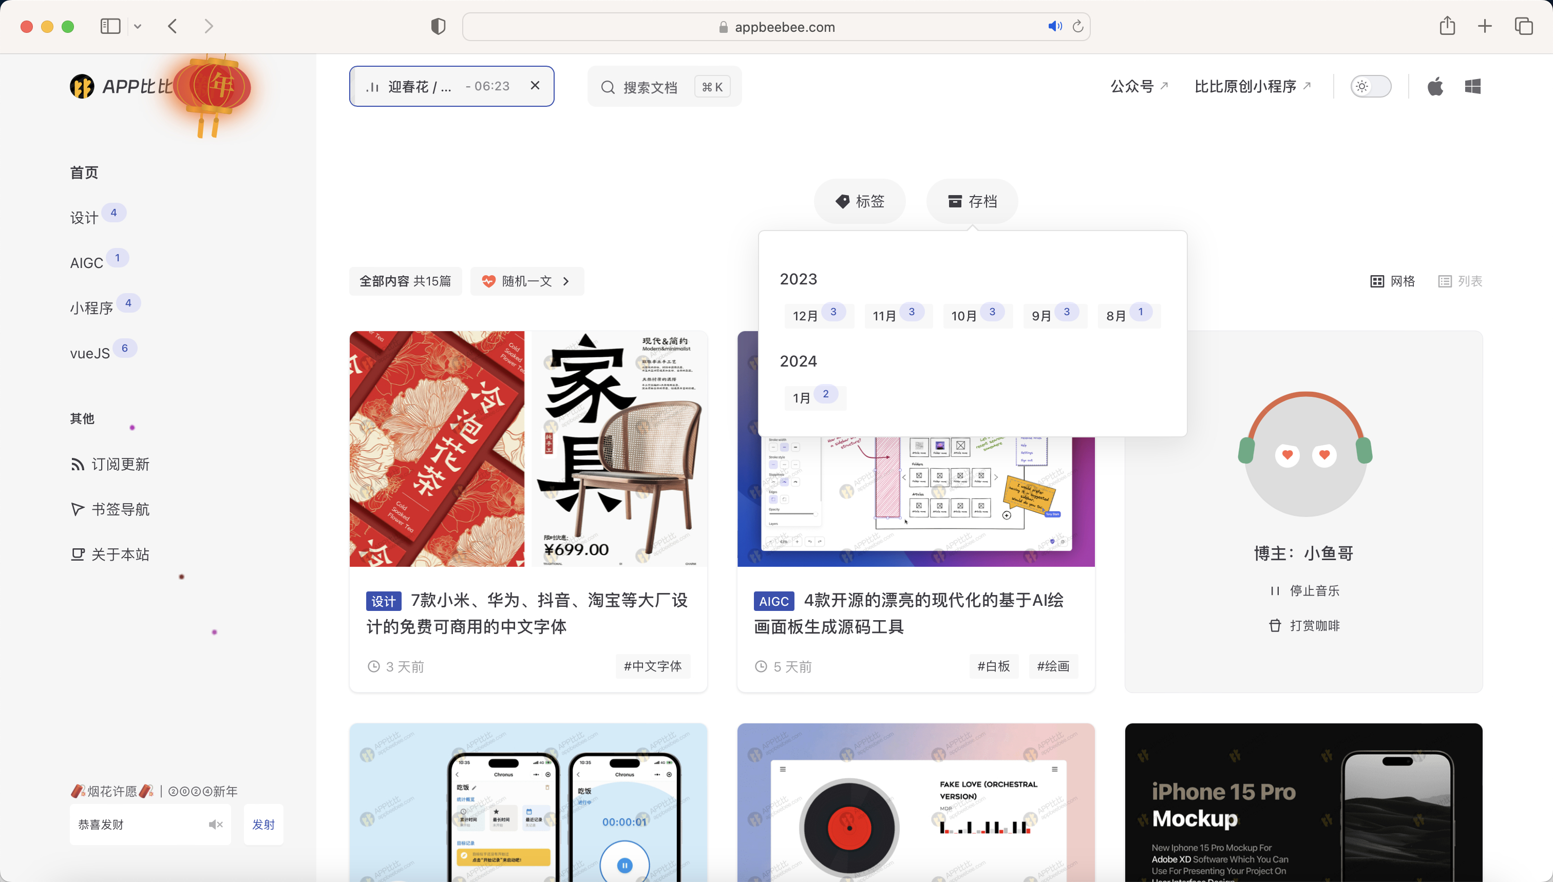
Task: Select 12月 archive from 2023
Action: [818, 316]
